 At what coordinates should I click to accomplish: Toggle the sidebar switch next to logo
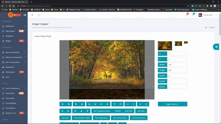(x=25, y=15)
